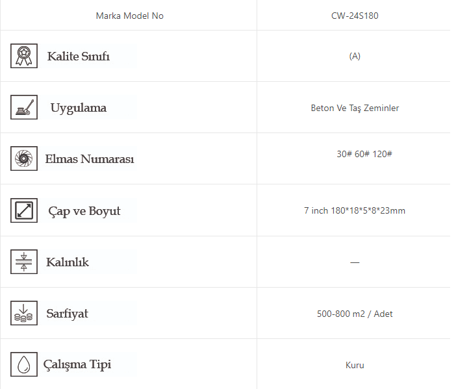Image resolution: width=456 pixels, height=389 pixels.
Task: Click the CW-24S180 model number value
Action: (354, 16)
